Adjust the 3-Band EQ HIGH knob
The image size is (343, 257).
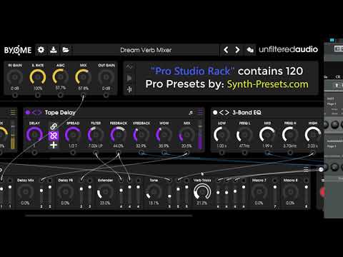313,134
